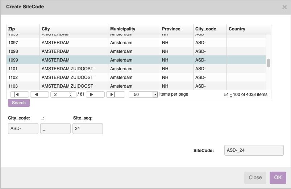
Task: Click the Municipality column header
Action: tap(134, 29)
